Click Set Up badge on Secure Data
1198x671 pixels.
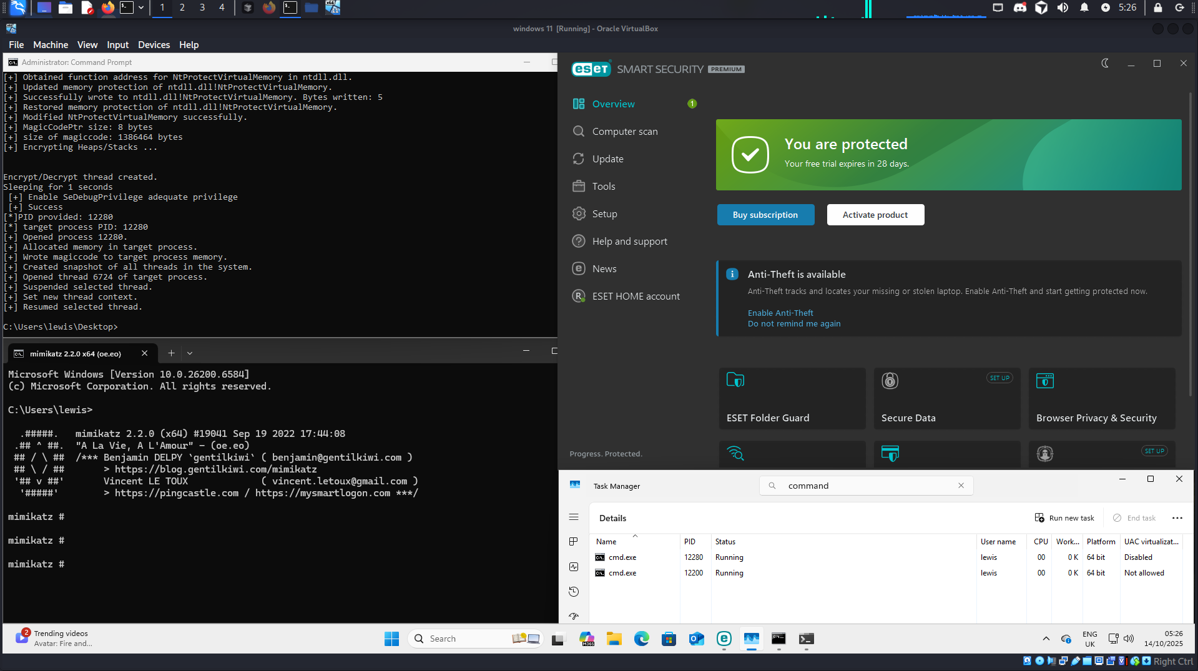pyautogui.click(x=999, y=378)
